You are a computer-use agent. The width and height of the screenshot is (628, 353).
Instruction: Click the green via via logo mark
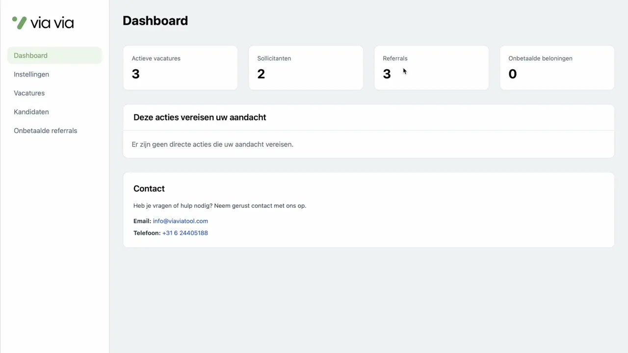coord(19,23)
